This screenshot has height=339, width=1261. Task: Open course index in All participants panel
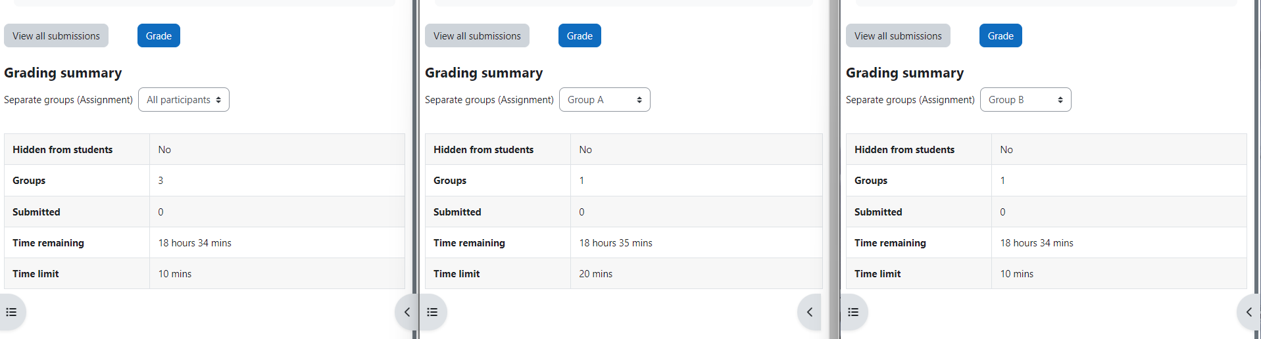(x=11, y=312)
